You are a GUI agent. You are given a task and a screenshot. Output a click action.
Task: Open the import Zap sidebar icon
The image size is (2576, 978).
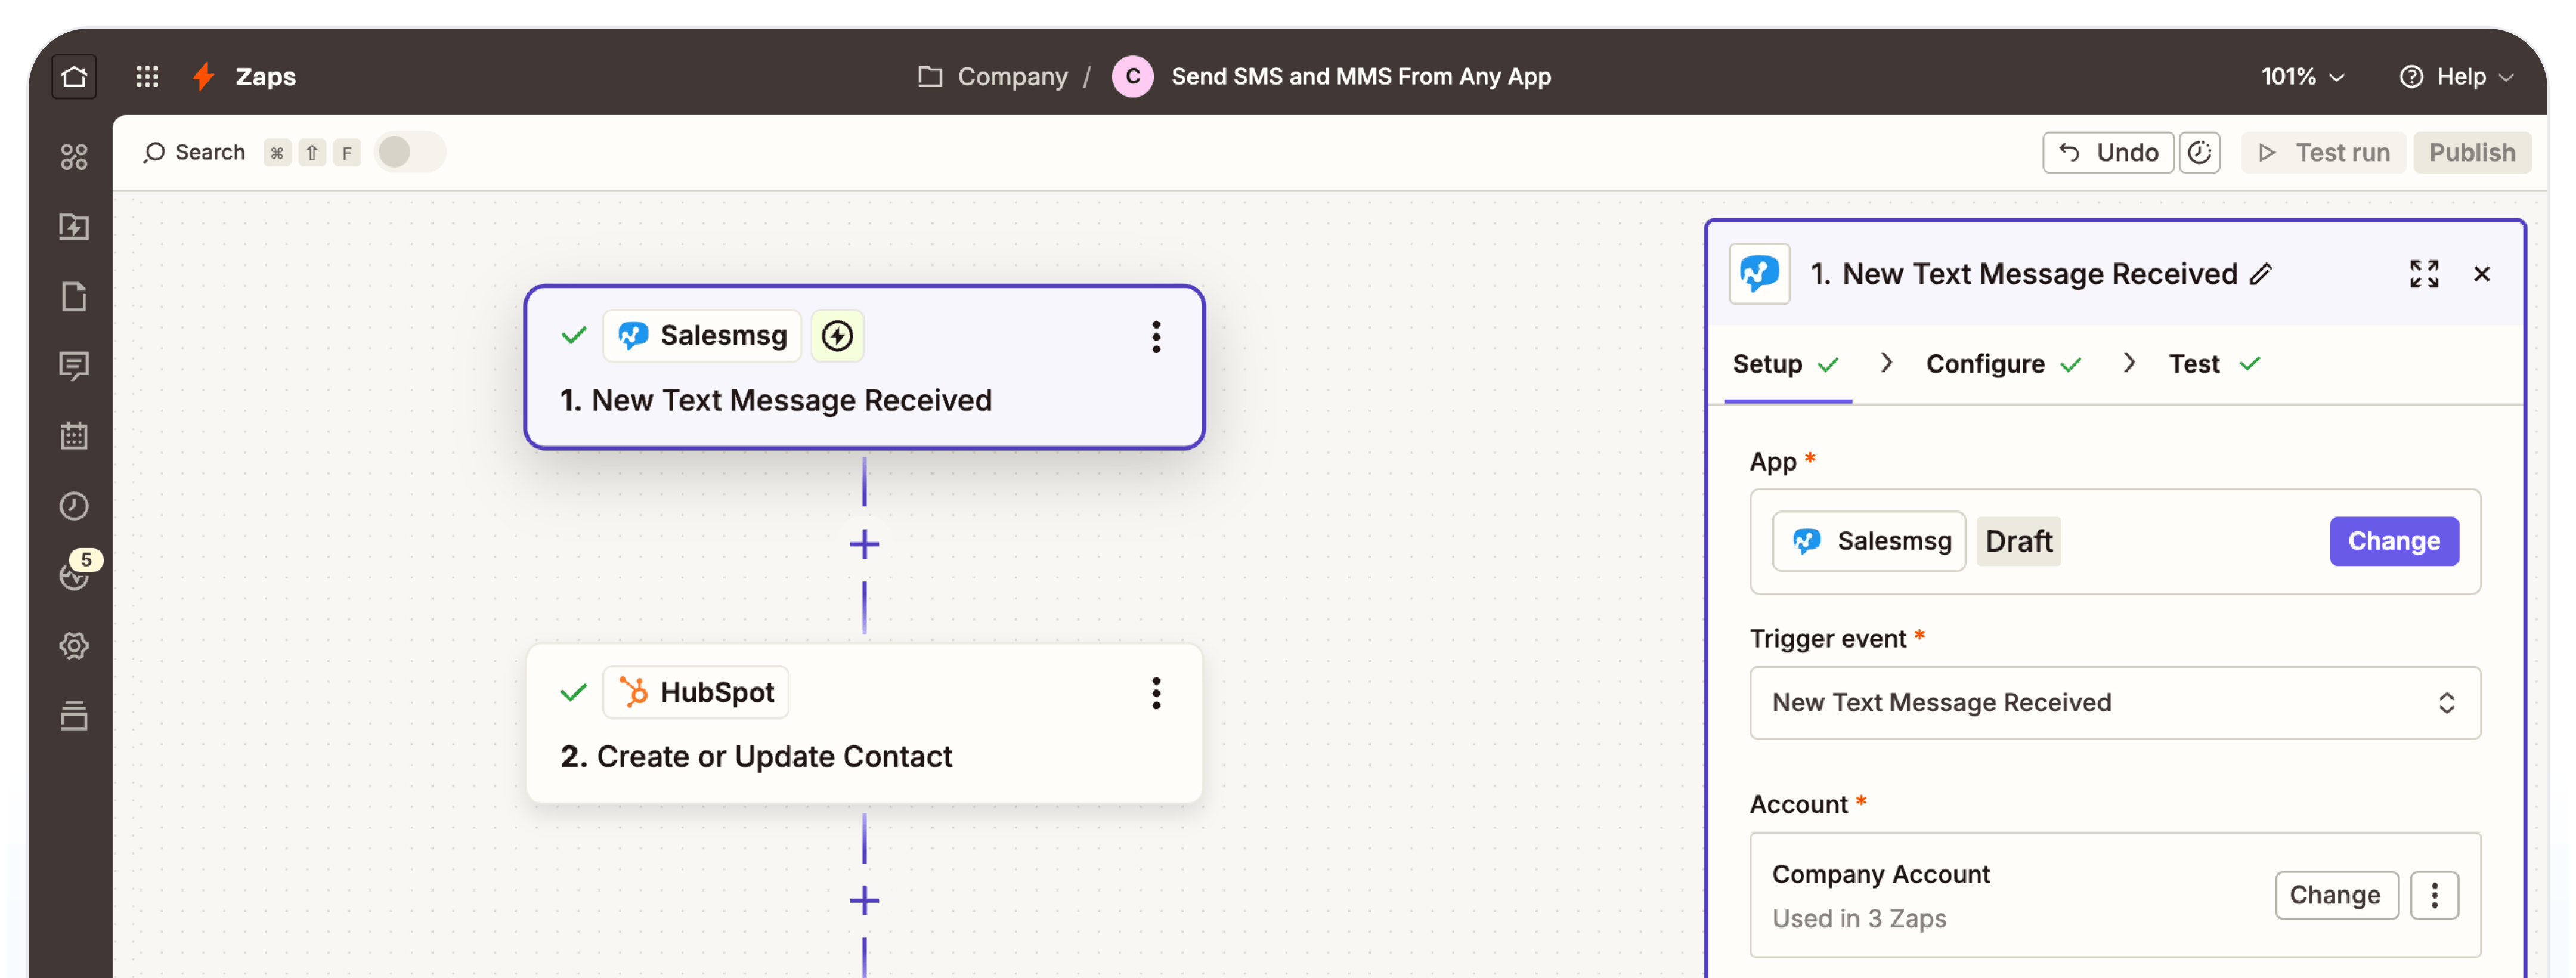pos(74,226)
